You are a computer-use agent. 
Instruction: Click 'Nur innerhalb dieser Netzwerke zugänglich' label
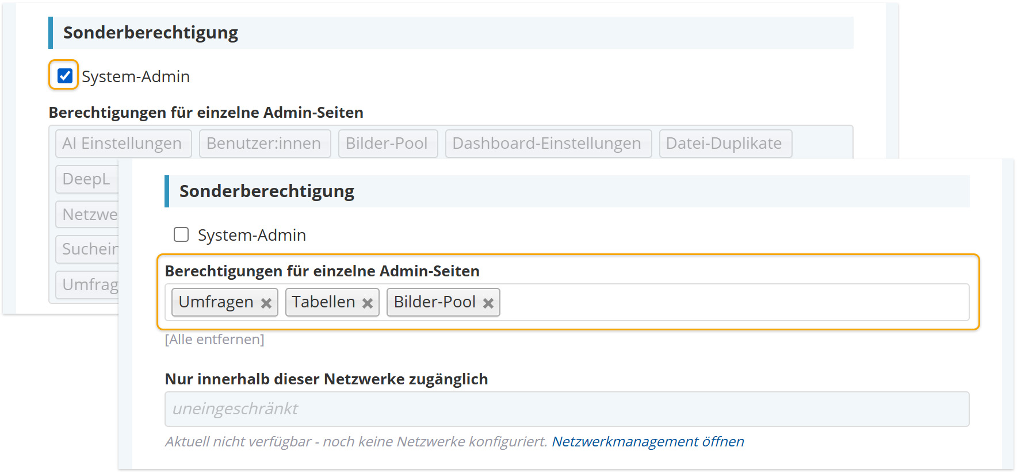coord(326,379)
